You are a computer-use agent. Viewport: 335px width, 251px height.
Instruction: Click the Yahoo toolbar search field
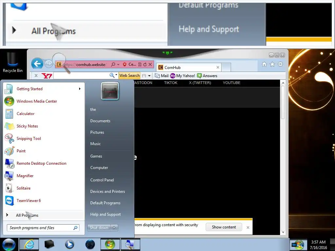coord(81,75)
